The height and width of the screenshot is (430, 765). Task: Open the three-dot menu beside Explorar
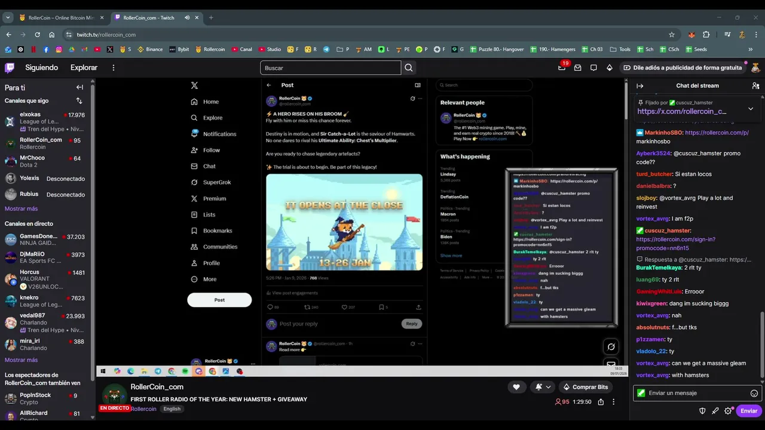tap(114, 67)
